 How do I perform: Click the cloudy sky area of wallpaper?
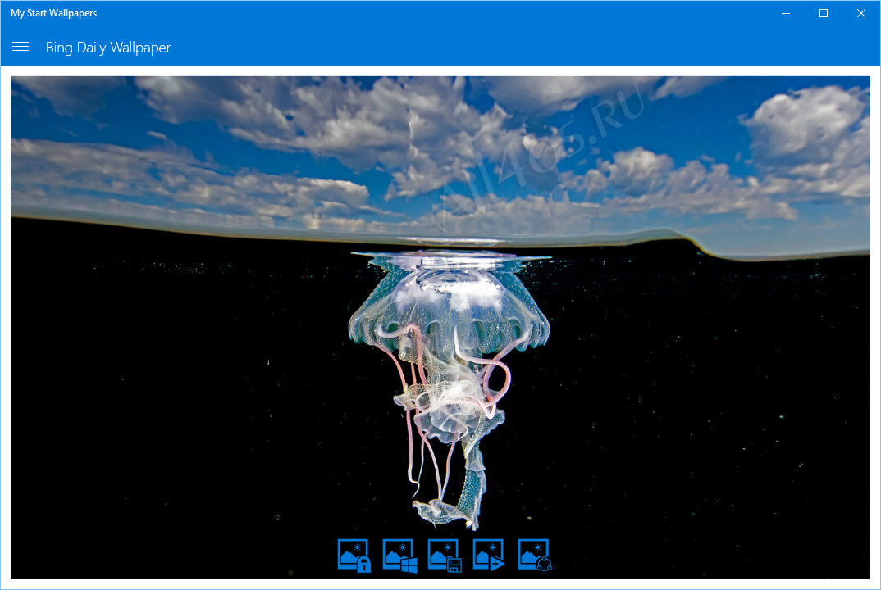click(440, 152)
